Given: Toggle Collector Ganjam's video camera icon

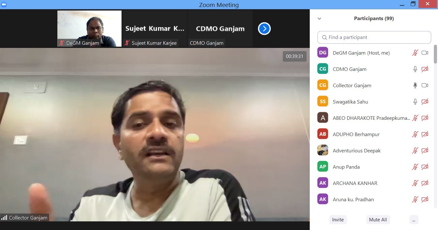Looking at the screenshot, I should pos(425,85).
